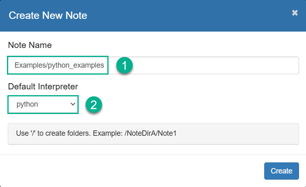Click the Default Interpreter label

coord(43,87)
